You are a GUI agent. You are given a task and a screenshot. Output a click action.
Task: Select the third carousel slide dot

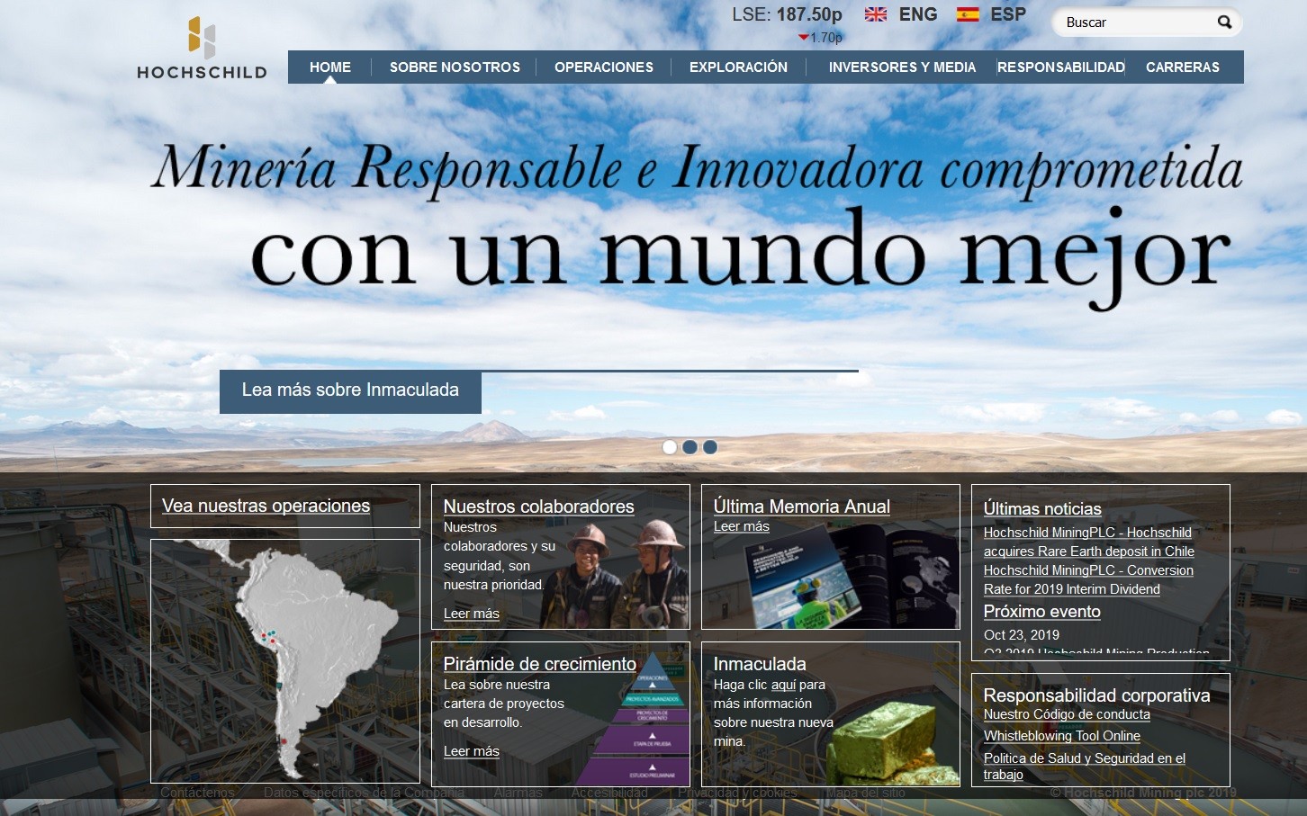pyautogui.click(x=710, y=447)
